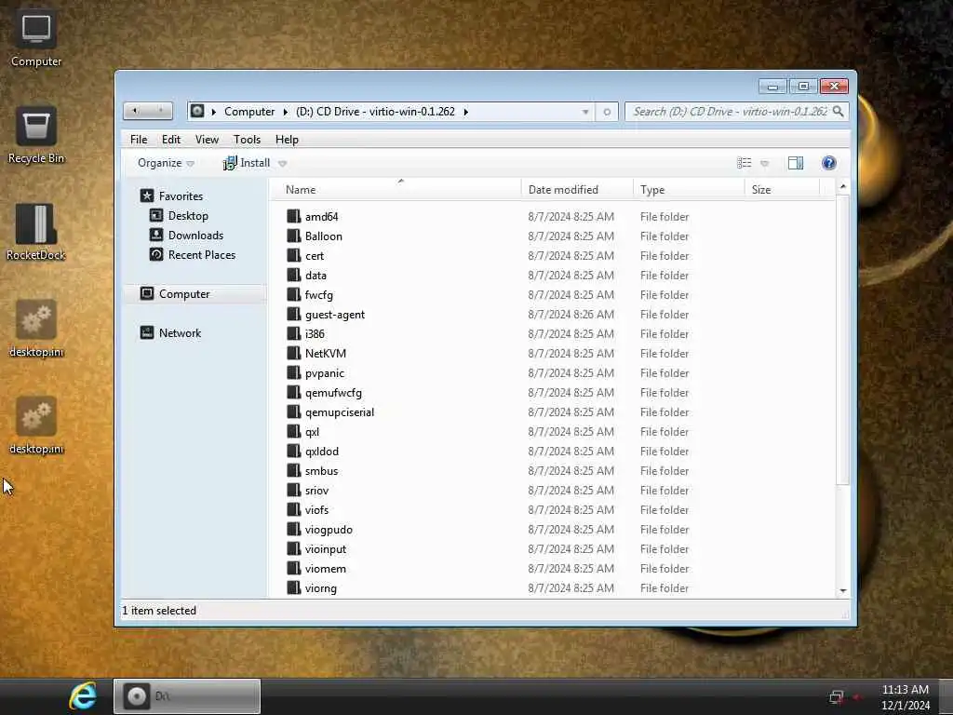Select the viomem folder name

[325, 569]
